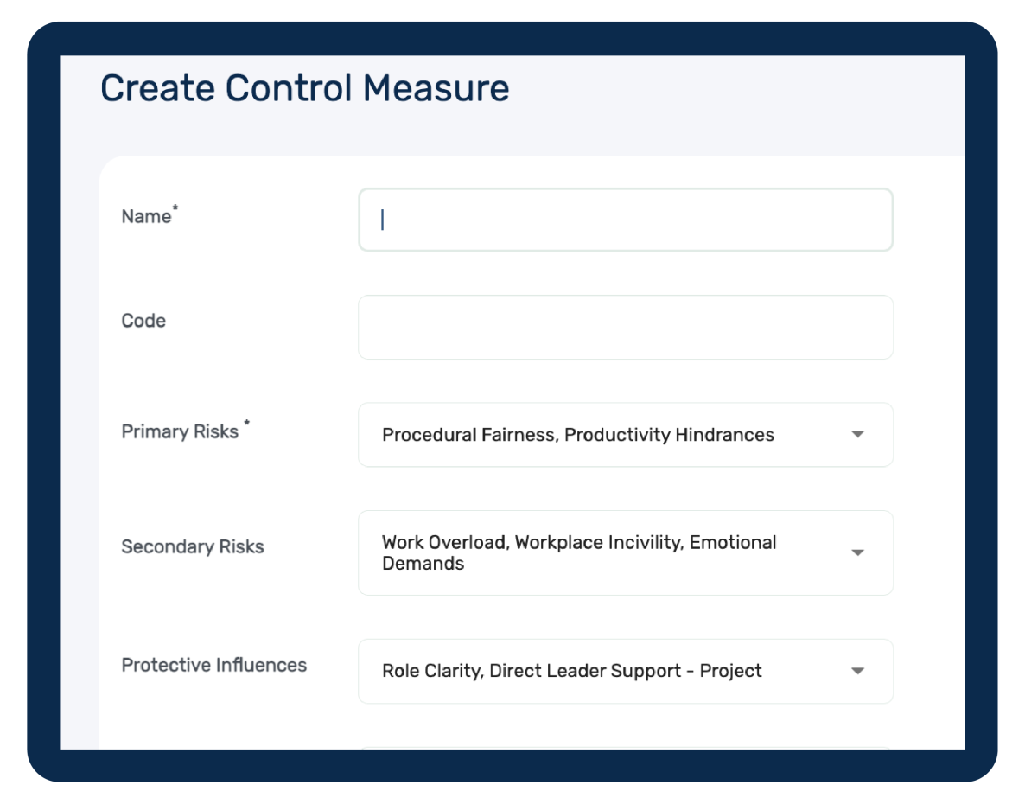Image resolution: width=1025 pixels, height=804 pixels.
Task: Click 'Direct Leader Support - Project' in Protective Influences
Action: click(626, 671)
